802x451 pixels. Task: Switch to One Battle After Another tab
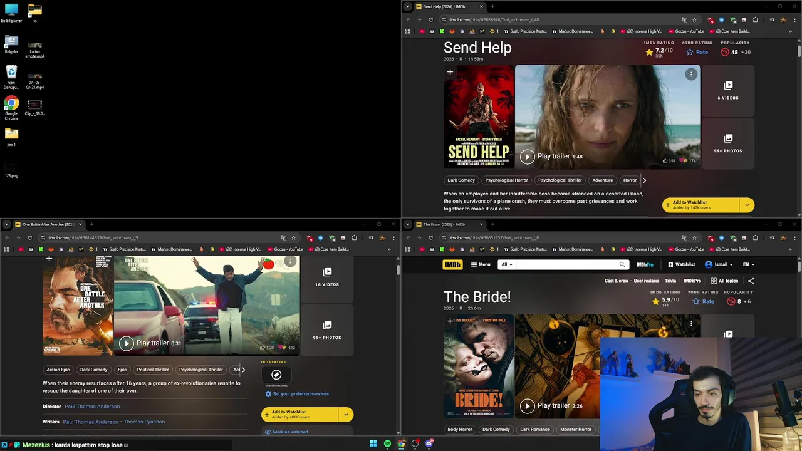[48, 224]
